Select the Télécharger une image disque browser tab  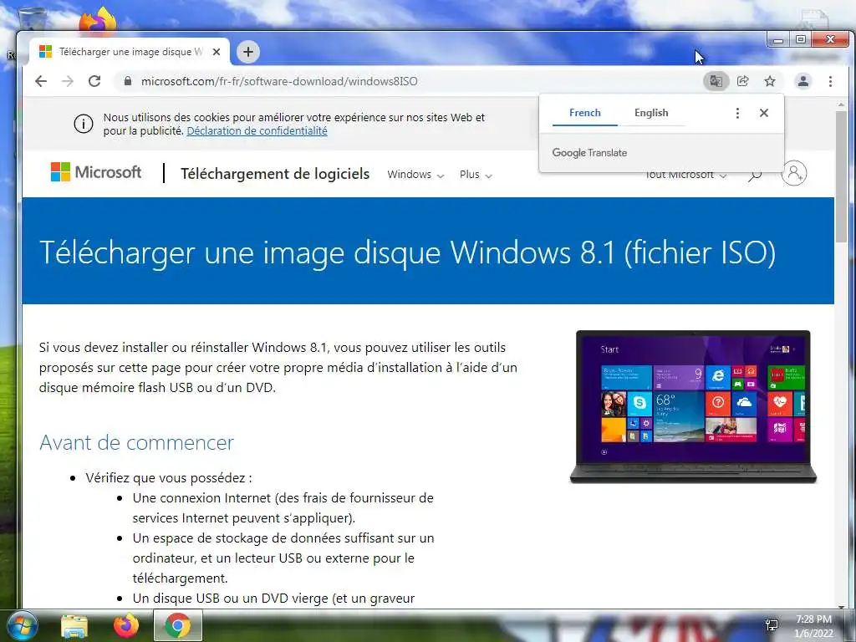point(130,52)
